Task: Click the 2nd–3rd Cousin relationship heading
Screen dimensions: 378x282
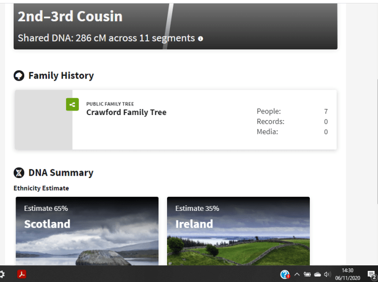Action: coord(70,16)
